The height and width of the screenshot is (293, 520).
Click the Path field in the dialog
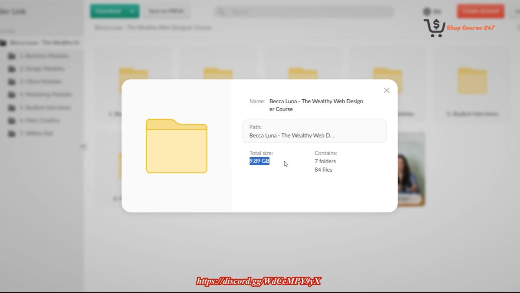[314, 131]
